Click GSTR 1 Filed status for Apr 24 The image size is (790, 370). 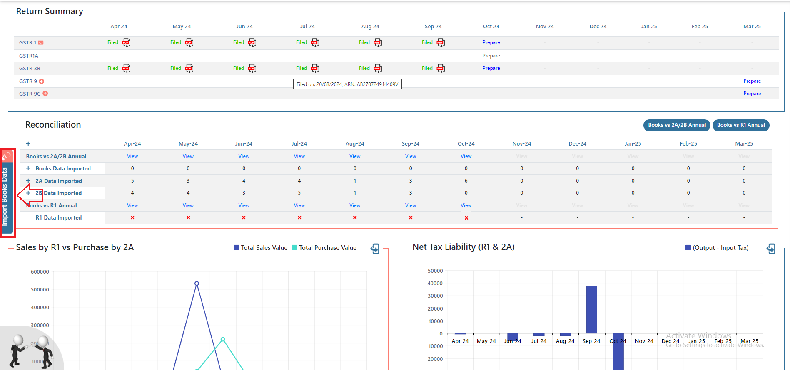[x=113, y=42]
